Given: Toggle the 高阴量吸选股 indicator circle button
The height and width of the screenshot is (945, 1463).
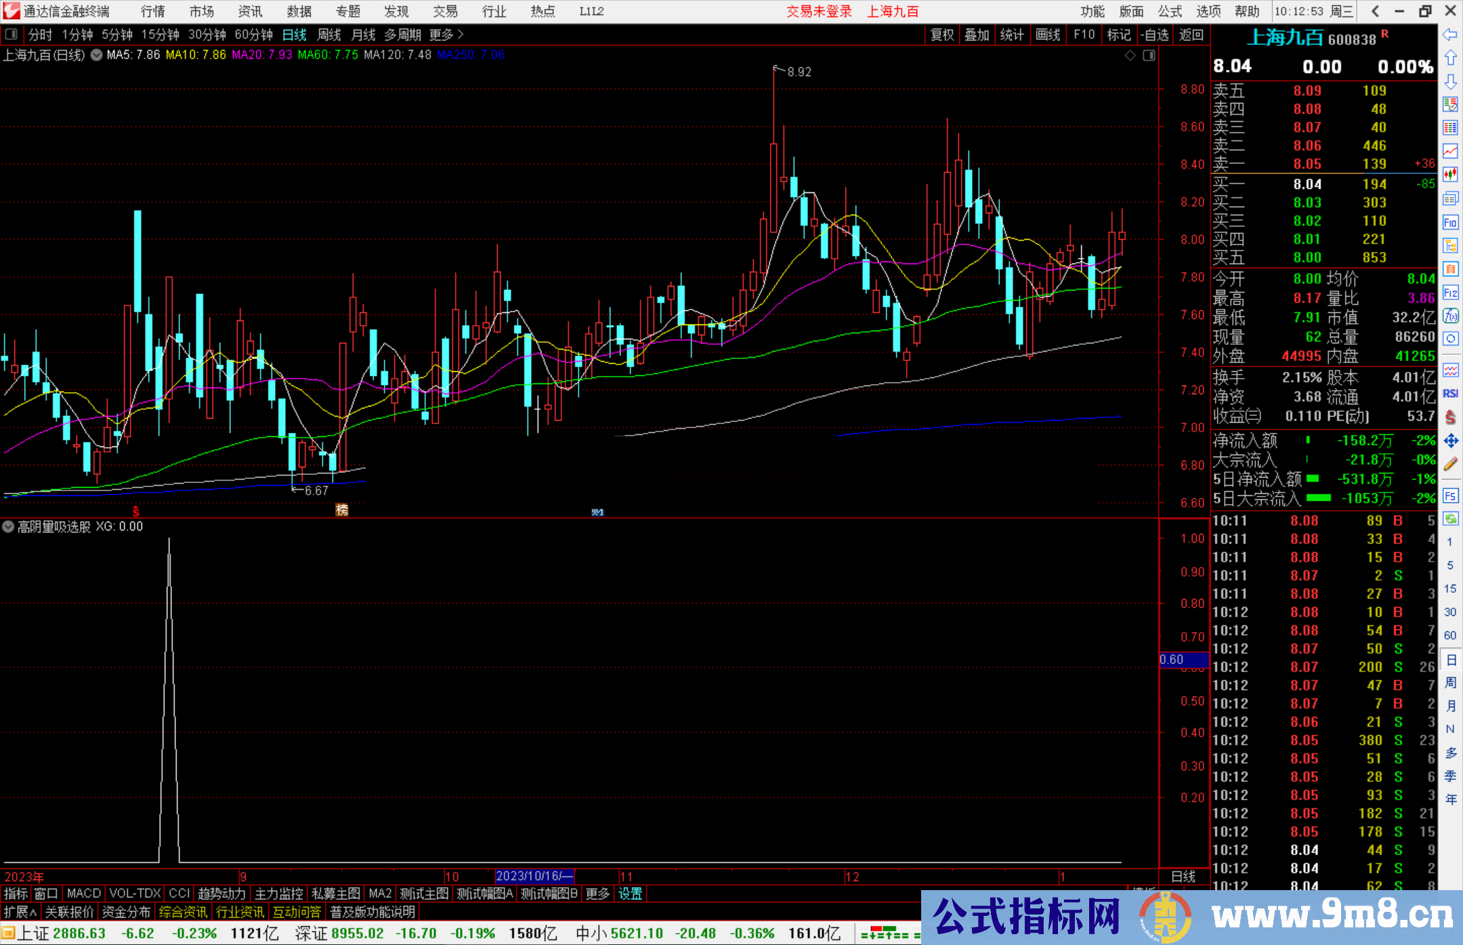Looking at the screenshot, I should 8,526.
